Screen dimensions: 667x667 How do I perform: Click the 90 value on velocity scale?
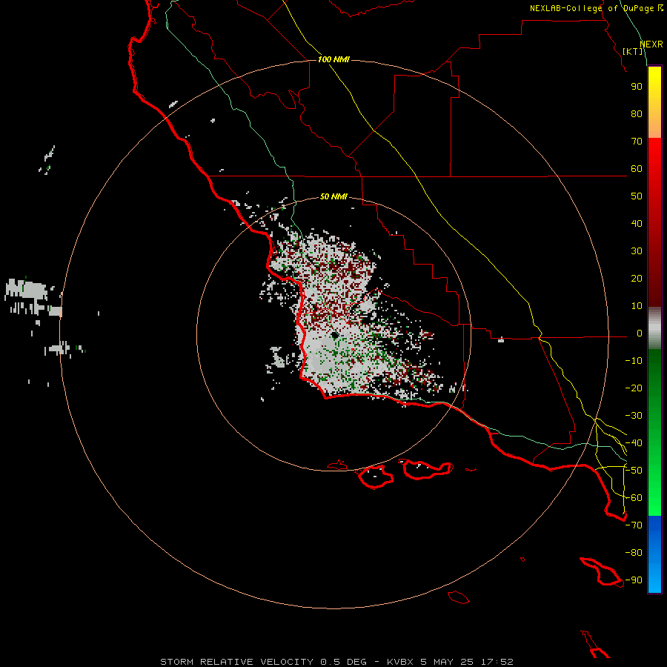(637, 87)
